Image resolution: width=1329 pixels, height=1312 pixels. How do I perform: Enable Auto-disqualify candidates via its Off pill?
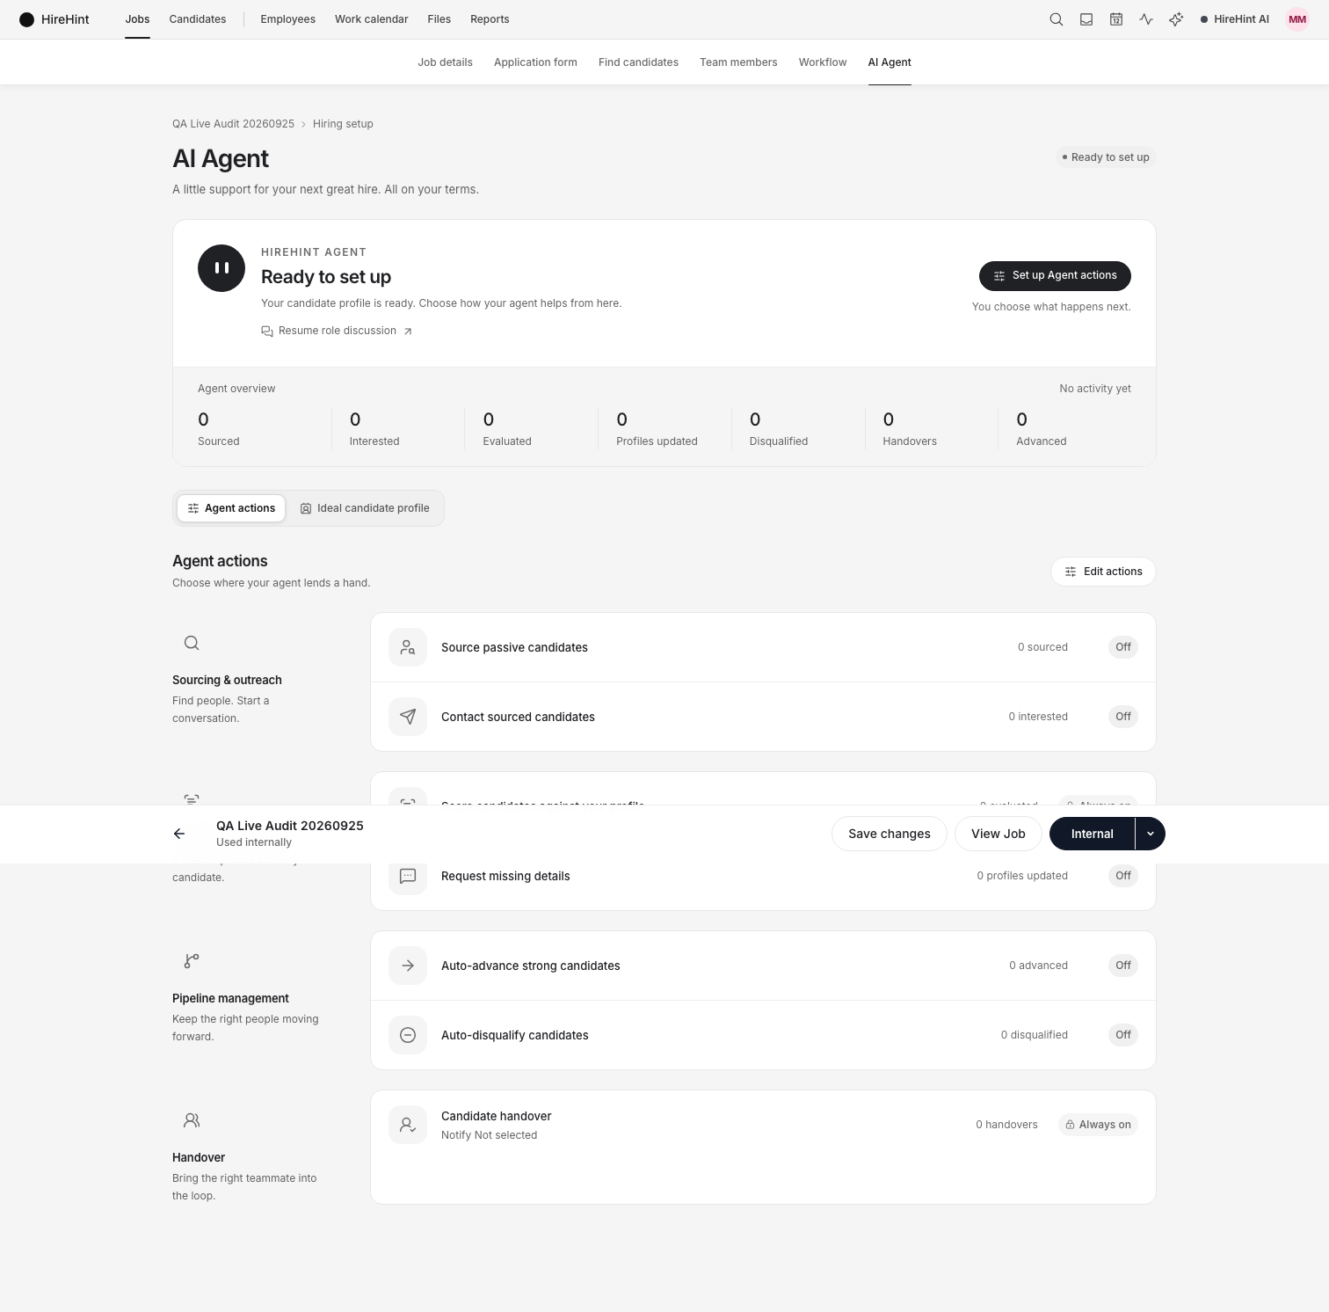point(1123,1035)
